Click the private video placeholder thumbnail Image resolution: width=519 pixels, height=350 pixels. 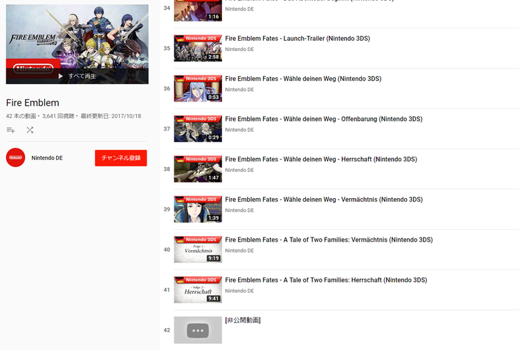click(198, 330)
